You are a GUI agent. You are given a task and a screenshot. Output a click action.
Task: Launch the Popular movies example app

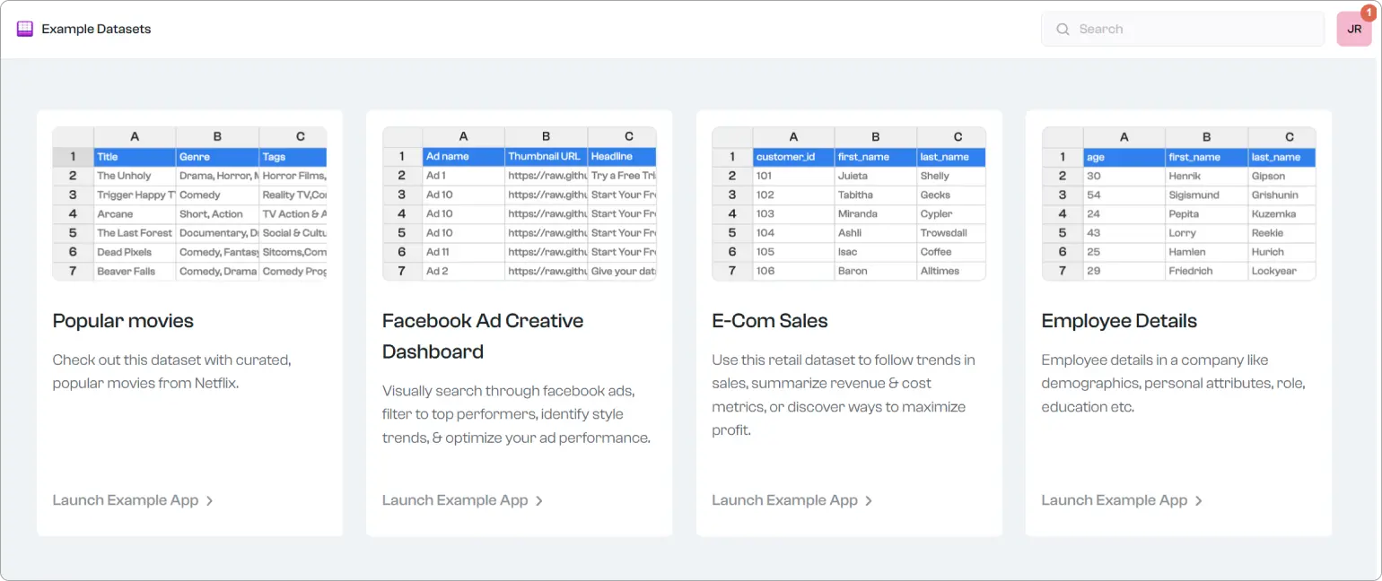(126, 500)
